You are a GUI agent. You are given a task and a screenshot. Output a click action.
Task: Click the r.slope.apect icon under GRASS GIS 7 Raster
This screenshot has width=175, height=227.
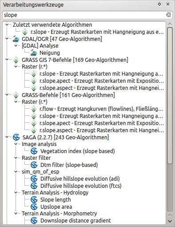tap(34, 81)
